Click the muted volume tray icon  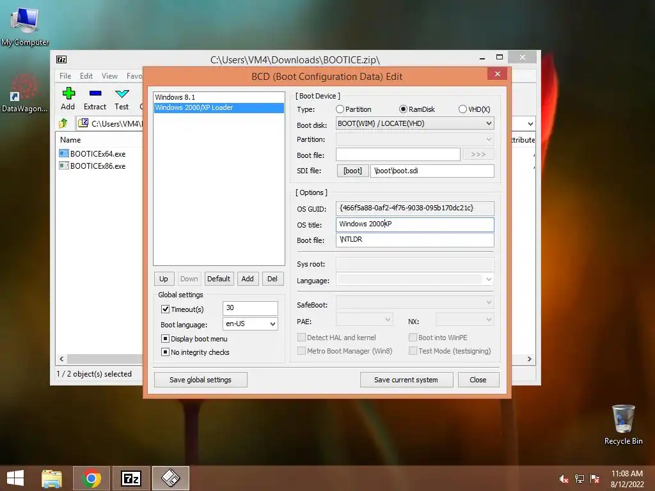(564, 479)
